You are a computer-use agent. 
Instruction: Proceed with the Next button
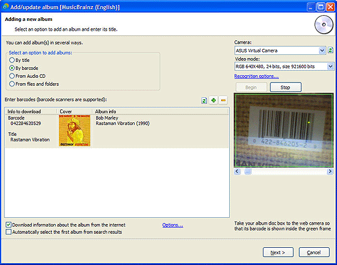coord(278,252)
